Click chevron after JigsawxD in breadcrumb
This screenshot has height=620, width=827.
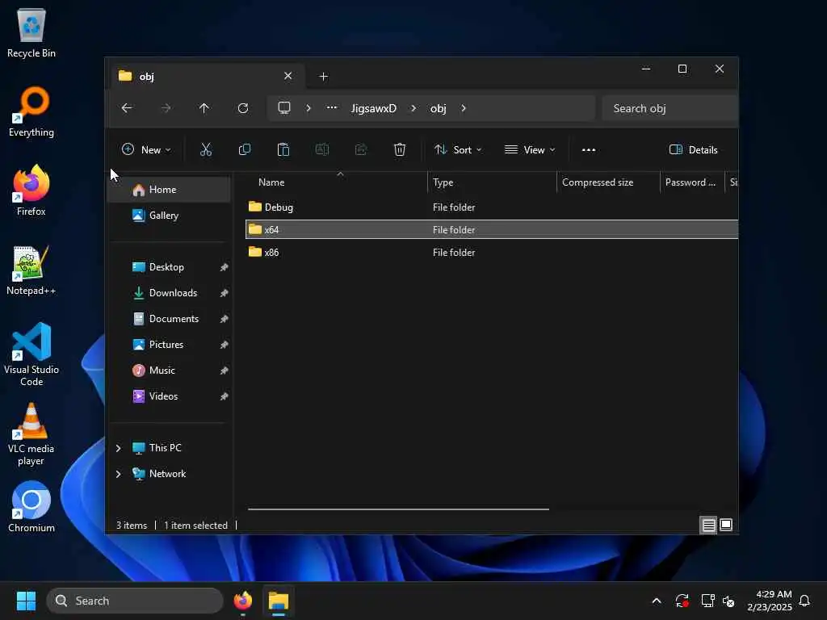(413, 108)
